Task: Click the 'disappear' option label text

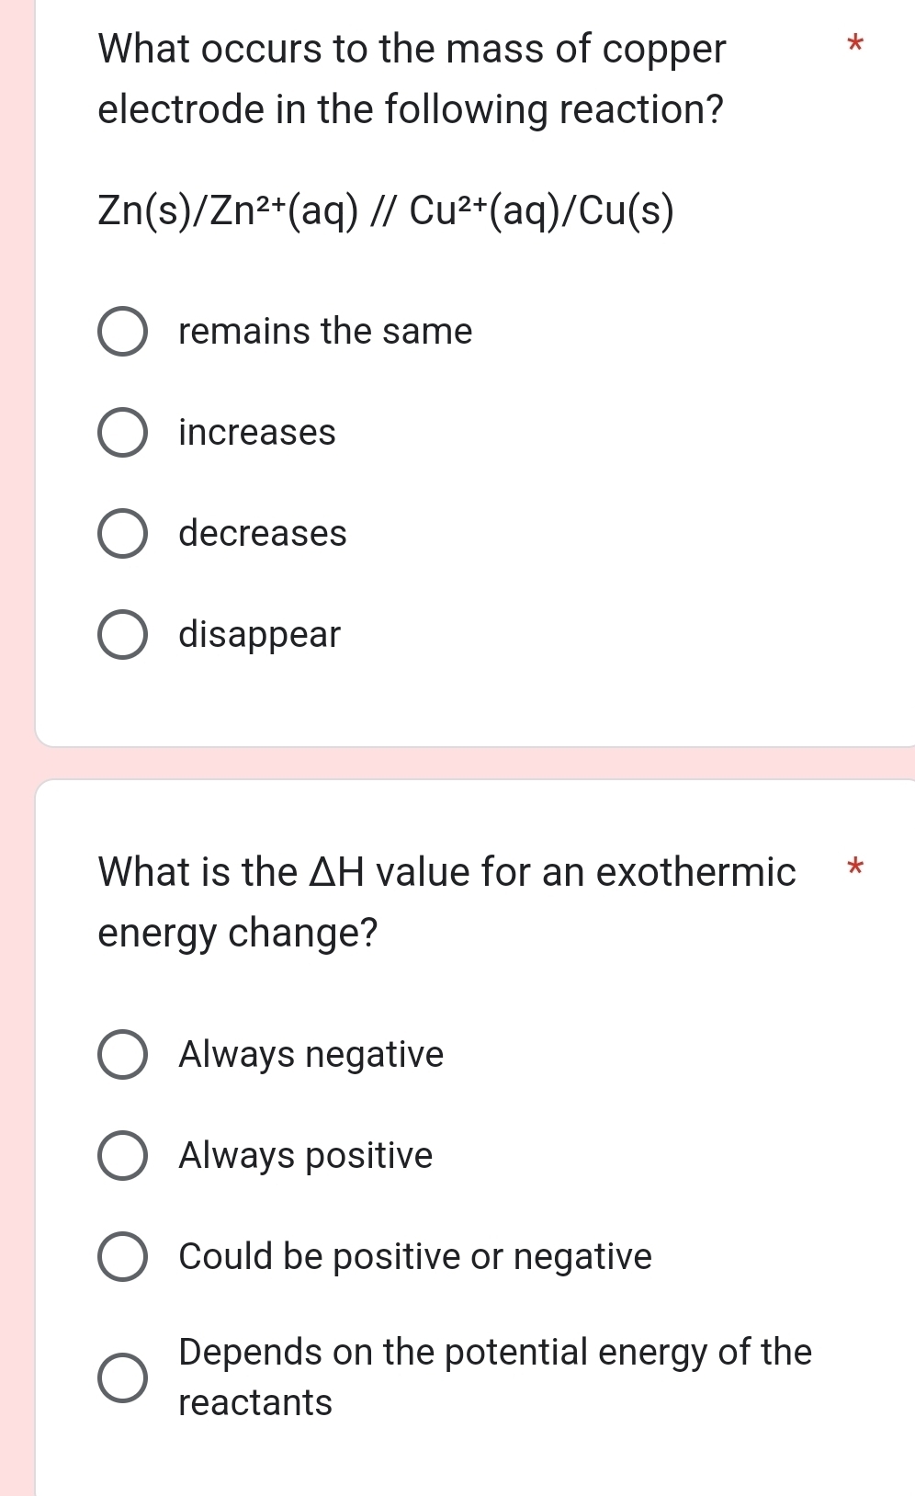Action: (259, 635)
